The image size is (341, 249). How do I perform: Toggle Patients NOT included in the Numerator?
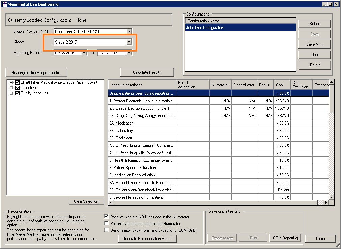click(106, 216)
